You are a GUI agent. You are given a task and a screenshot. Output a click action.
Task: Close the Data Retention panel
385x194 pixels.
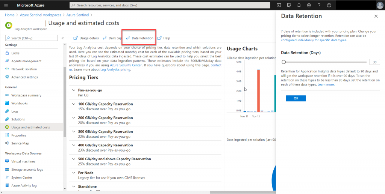coord(376,17)
